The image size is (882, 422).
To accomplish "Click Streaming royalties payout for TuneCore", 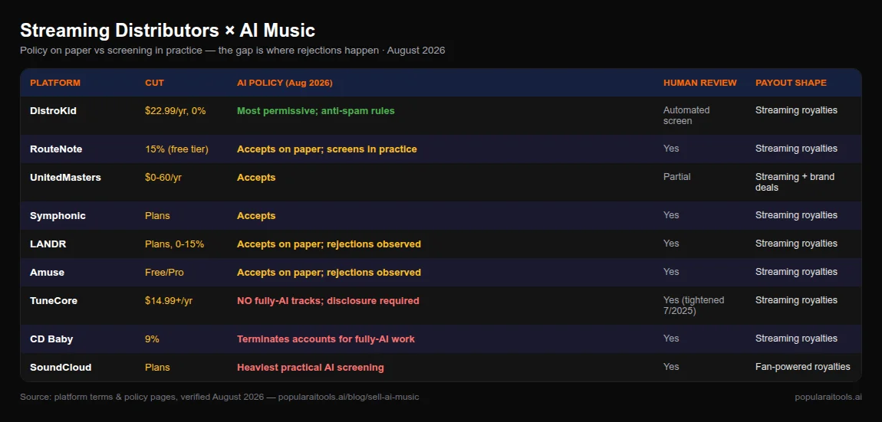I will coord(796,300).
